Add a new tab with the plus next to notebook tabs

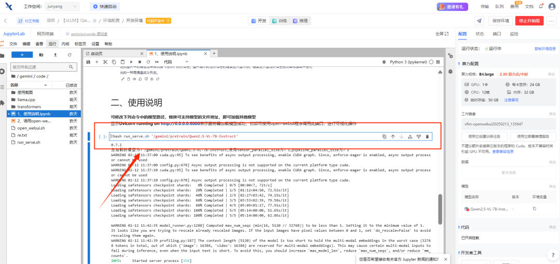[x=214, y=53]
